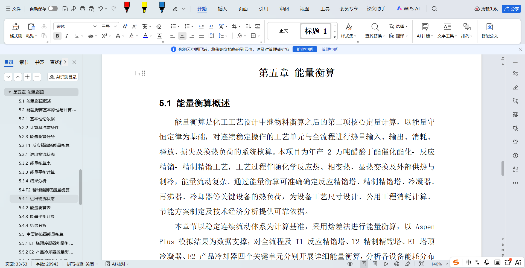525x268 pixels.
Task: Click the read mode play icon
Action: click(x=386, y=264)
